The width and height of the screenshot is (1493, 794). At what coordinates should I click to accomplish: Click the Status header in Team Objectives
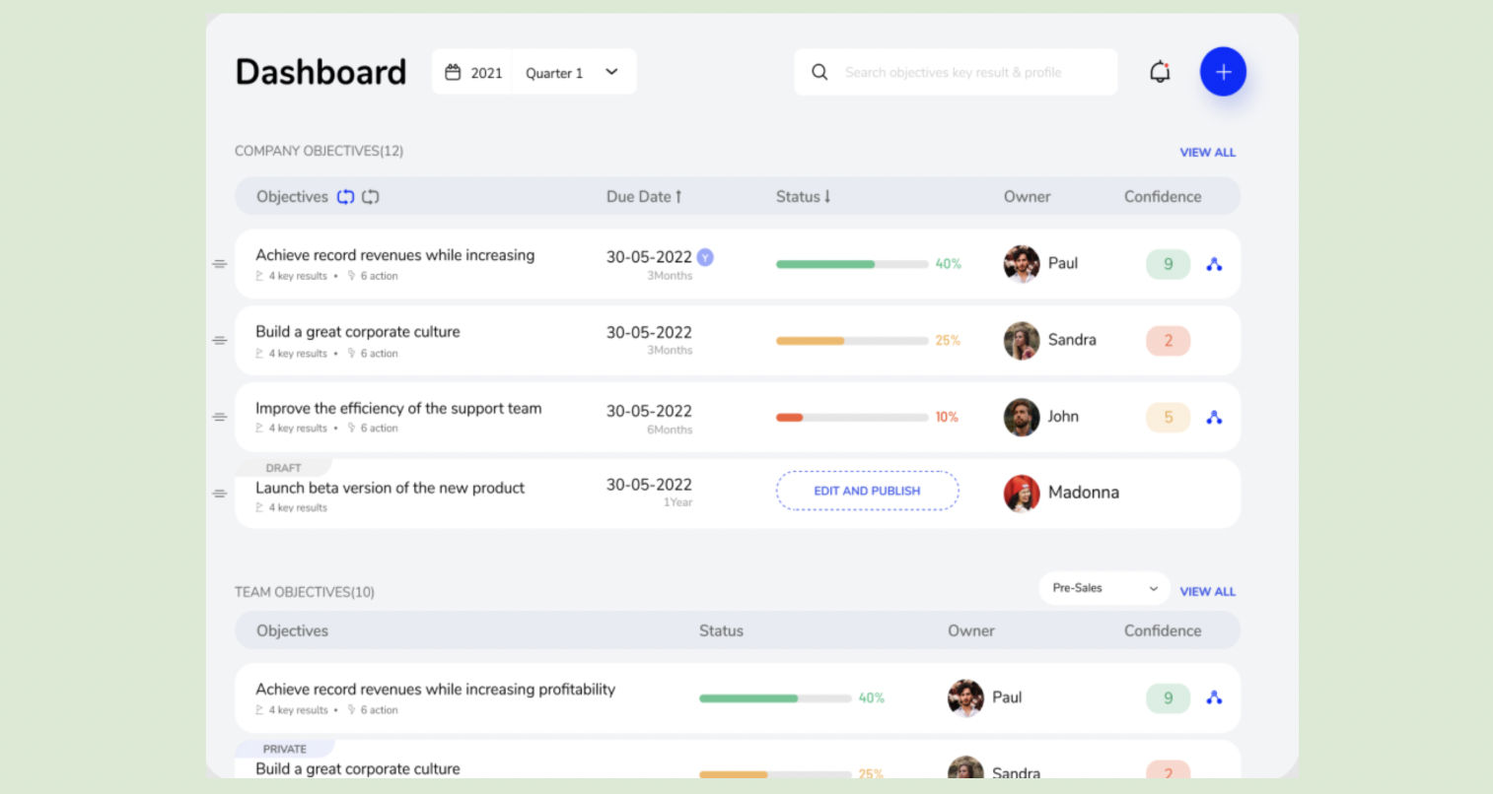coord(721,631)
